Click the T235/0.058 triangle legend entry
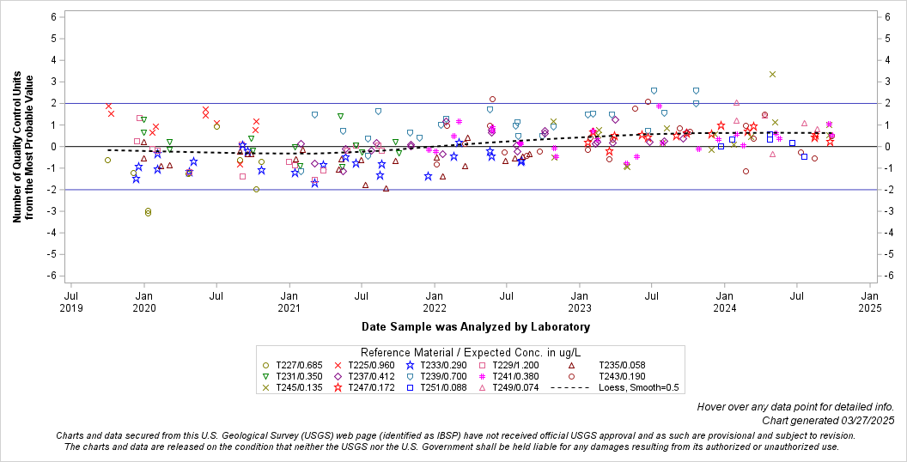The height and width of the screenshot is (462, 907). coord(606,366)
